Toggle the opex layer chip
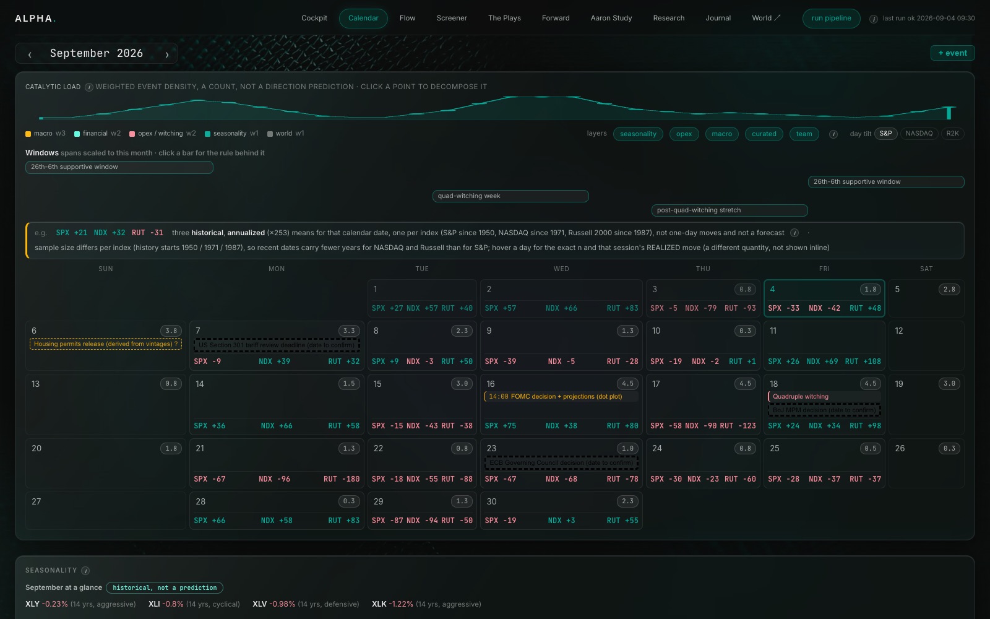Image resolution: width=990 pixels, height=619 pixels. tap(684, 134)
